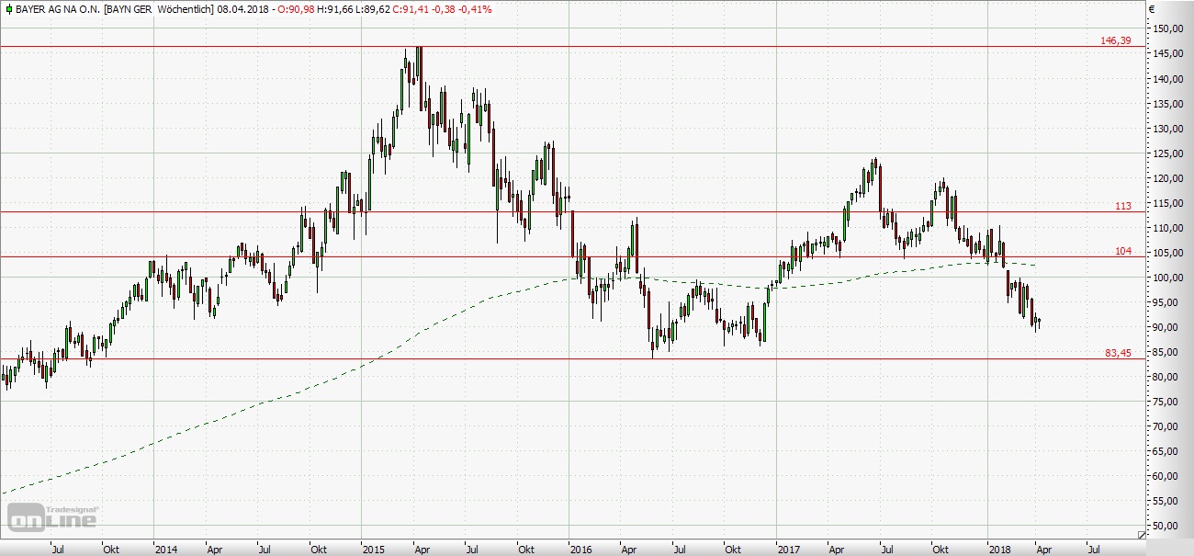Click the Wöchentlich period label in header
The width and height of the screenshot is (1194, 556).
pos(185,9)
